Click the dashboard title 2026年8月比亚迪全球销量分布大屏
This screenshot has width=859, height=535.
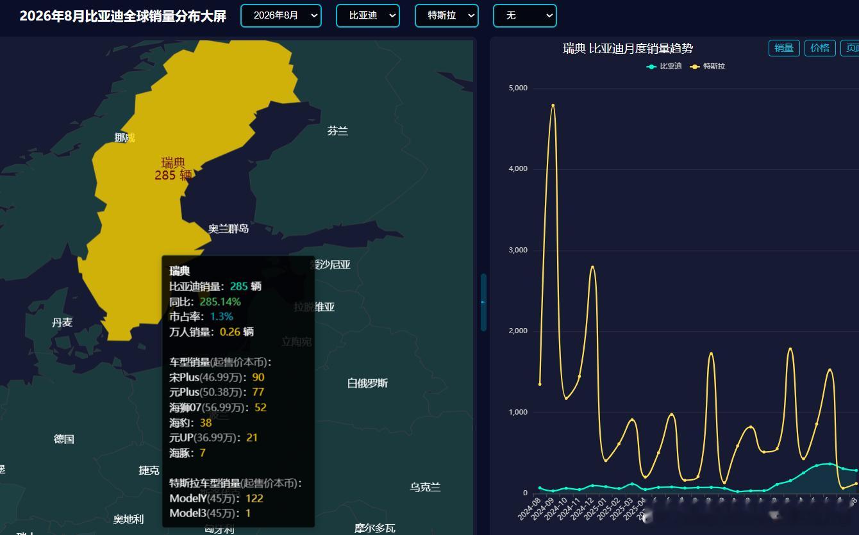coord(123,16)
